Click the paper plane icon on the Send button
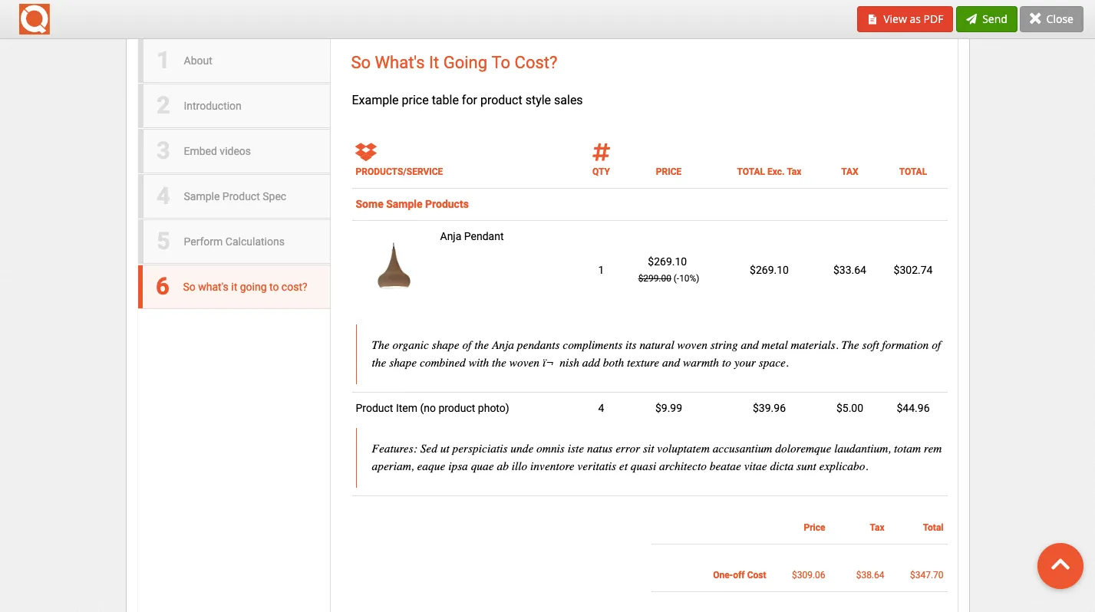 click(971, 18)
